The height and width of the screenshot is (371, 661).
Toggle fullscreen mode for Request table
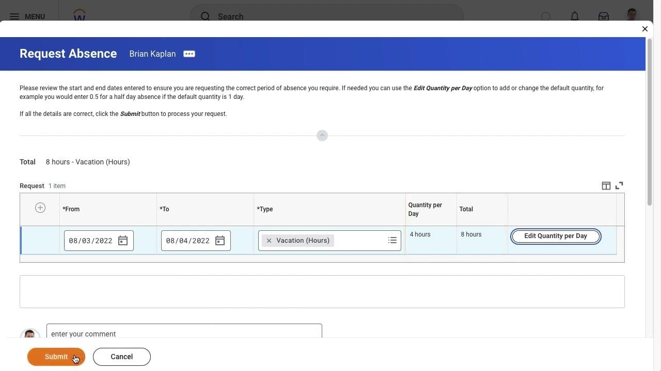click(x=619, y=185)
